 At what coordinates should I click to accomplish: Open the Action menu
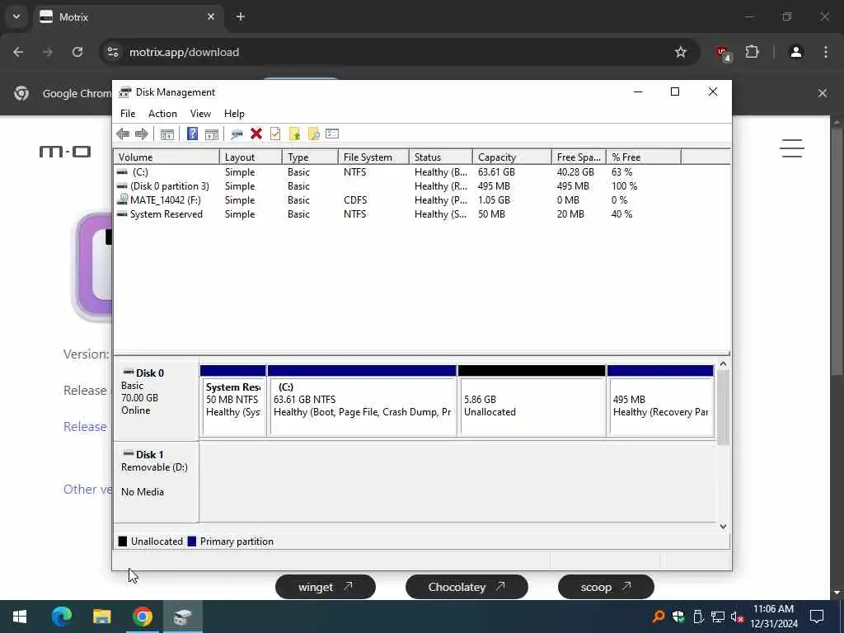[x=162, y=114]
